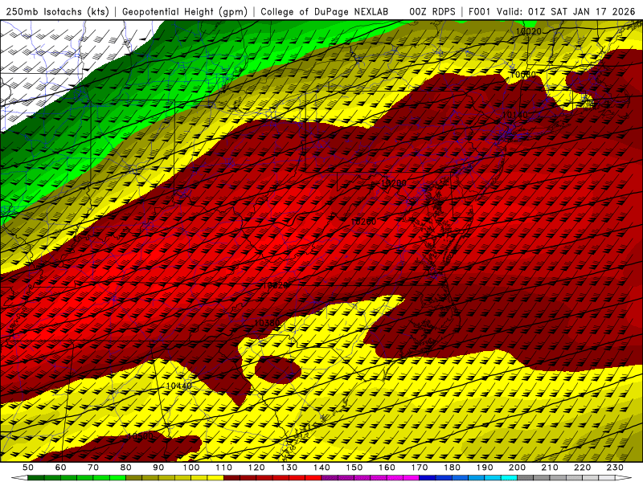Click the 90 value on the color scale
The image size is (643, 482).
pos(158,468)
